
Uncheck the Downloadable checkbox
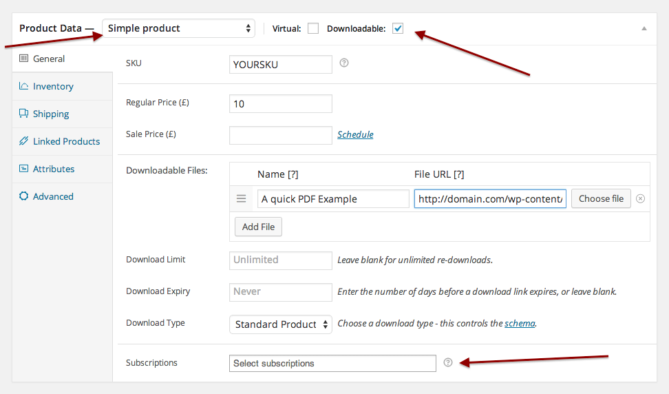click(398, 28)
